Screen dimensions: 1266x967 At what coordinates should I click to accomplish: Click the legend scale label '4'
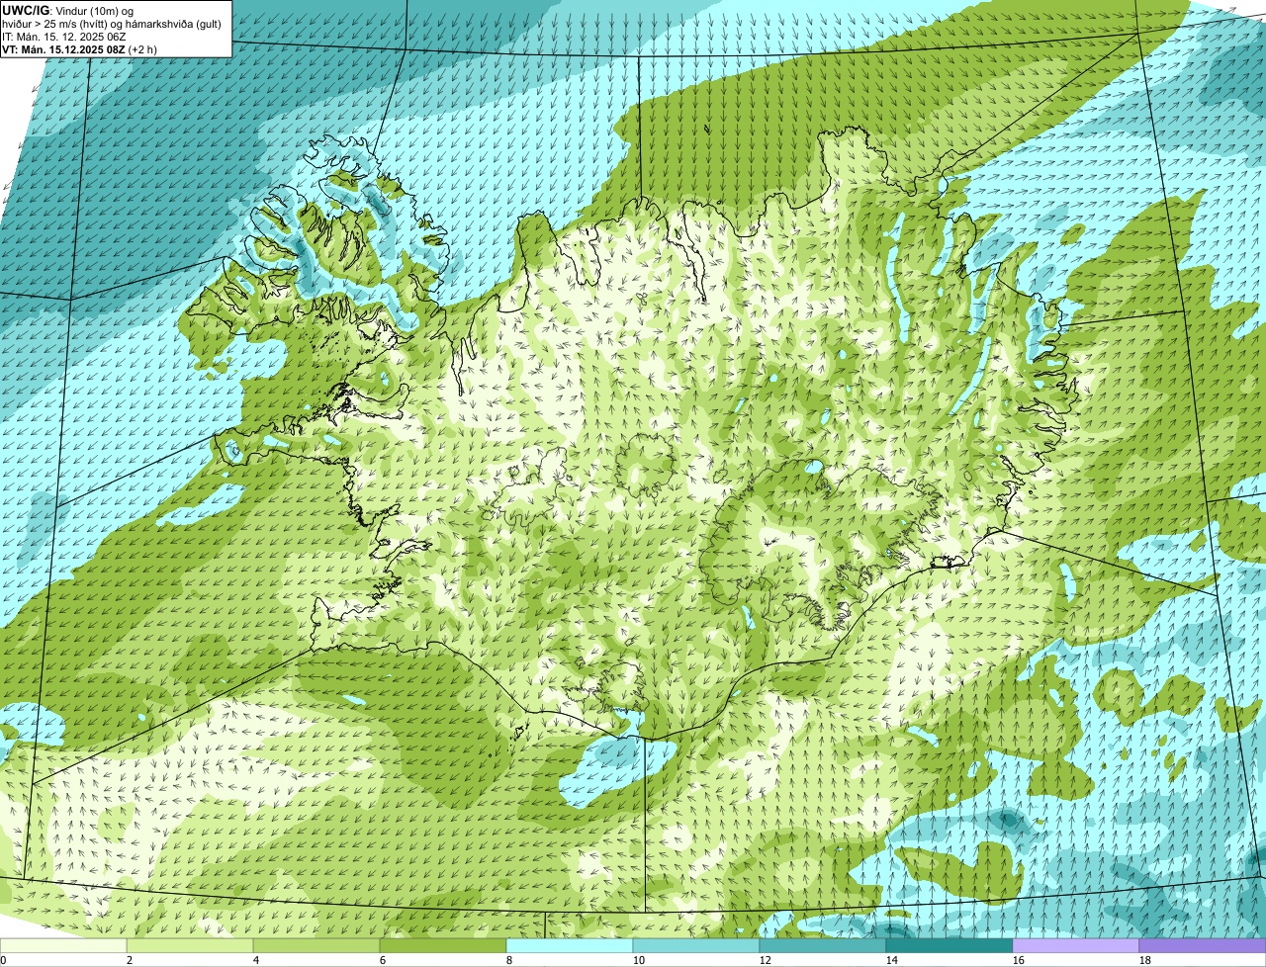(256, 960)
